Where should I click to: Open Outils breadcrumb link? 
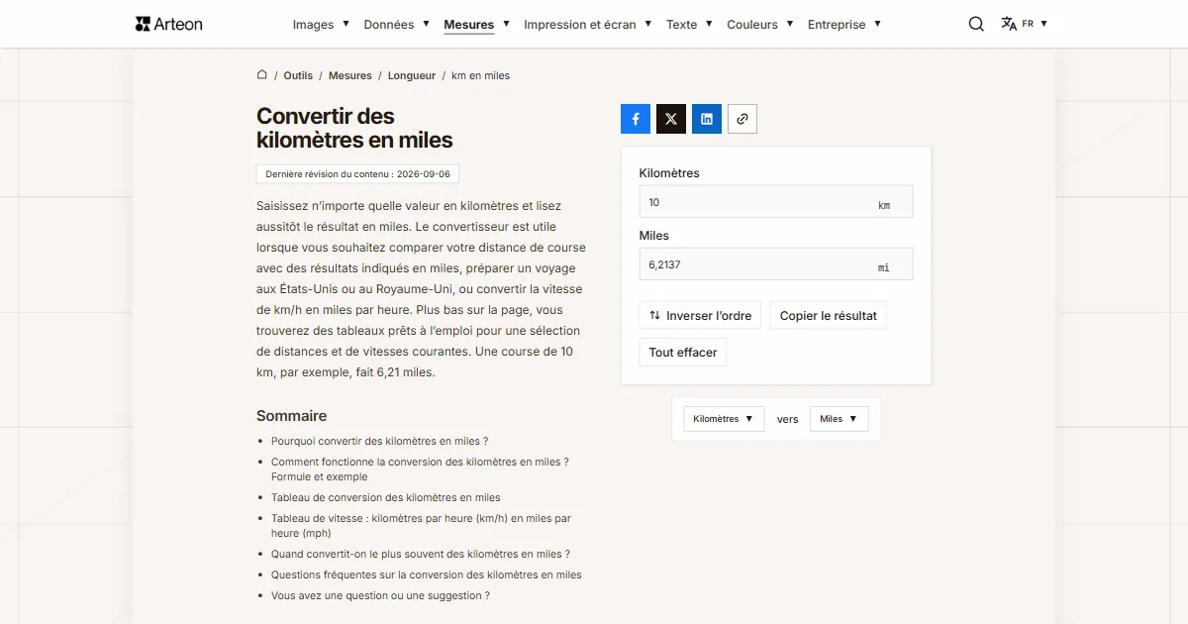coord(298,75)
